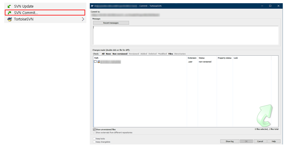Click the Versioned check link

pos(134,54)
